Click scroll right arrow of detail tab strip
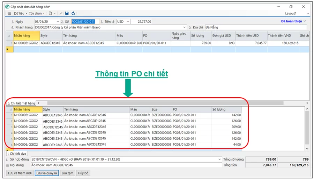This screenshot has width=314, height=179. pyautogui.click(x=307, y=103)
